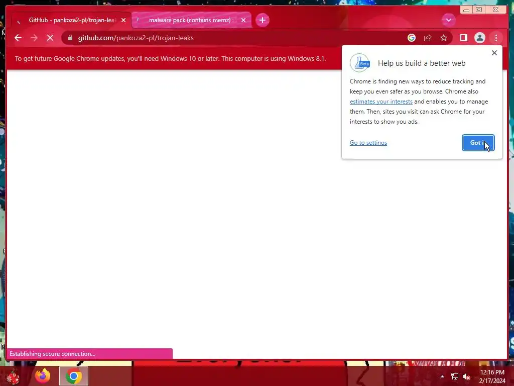Select Chrome in the taskbar
This screenshot has height=386, width=514.
pyautogui.click(x=74, y=376)
